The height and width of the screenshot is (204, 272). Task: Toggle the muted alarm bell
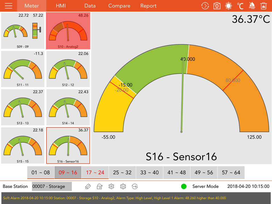[x=252, y=6]
